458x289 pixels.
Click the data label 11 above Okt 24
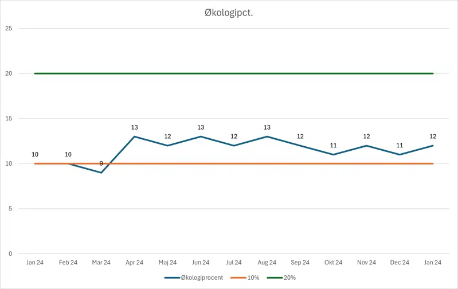[334, 145]
